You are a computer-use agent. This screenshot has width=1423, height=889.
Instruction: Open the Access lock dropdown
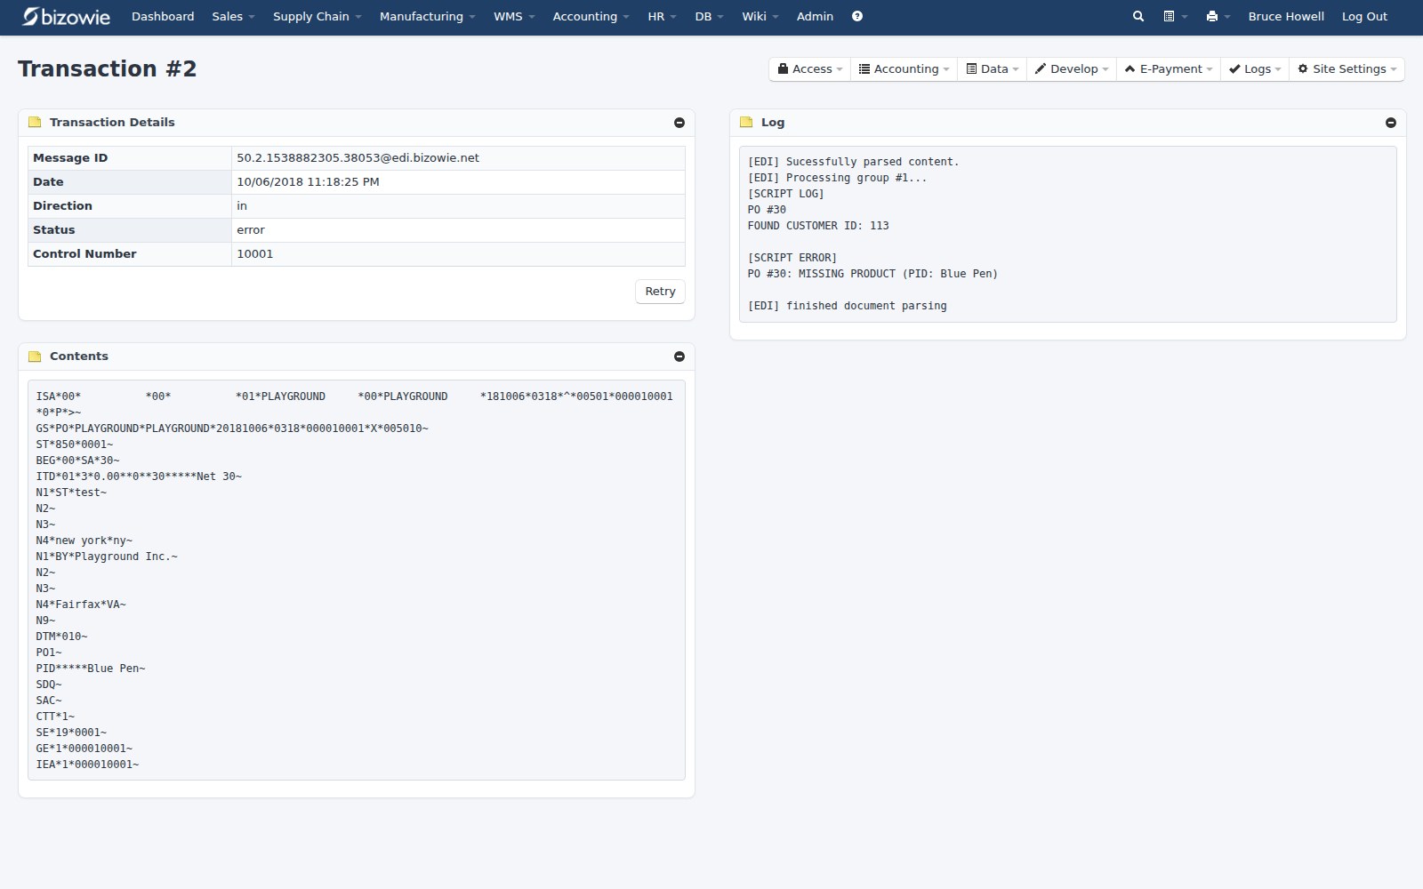click(809, 69)
